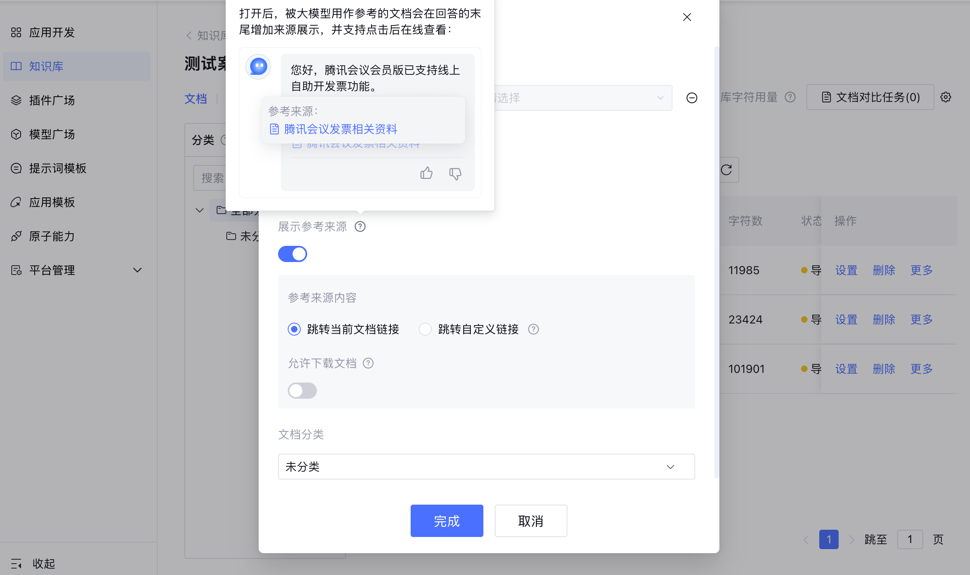Screen dimensions: 970x575
Task: Select 跳转自定义链接 radio option
Action: coord(425,329)
